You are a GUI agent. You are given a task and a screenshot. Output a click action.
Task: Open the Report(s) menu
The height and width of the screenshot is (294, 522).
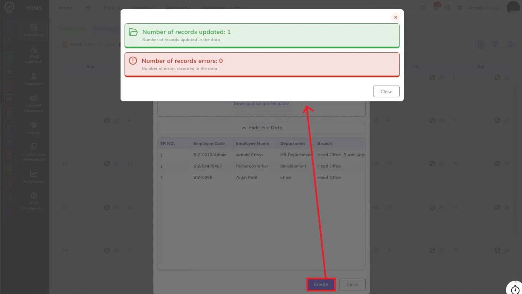coord(143,8)
